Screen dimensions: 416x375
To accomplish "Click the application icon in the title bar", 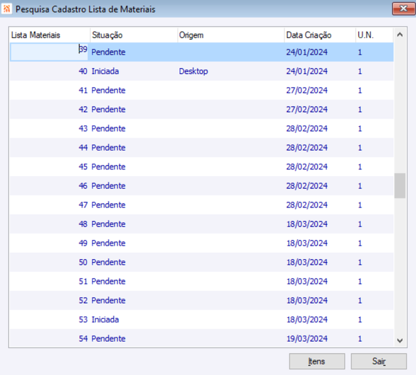I will coord(7,9).
